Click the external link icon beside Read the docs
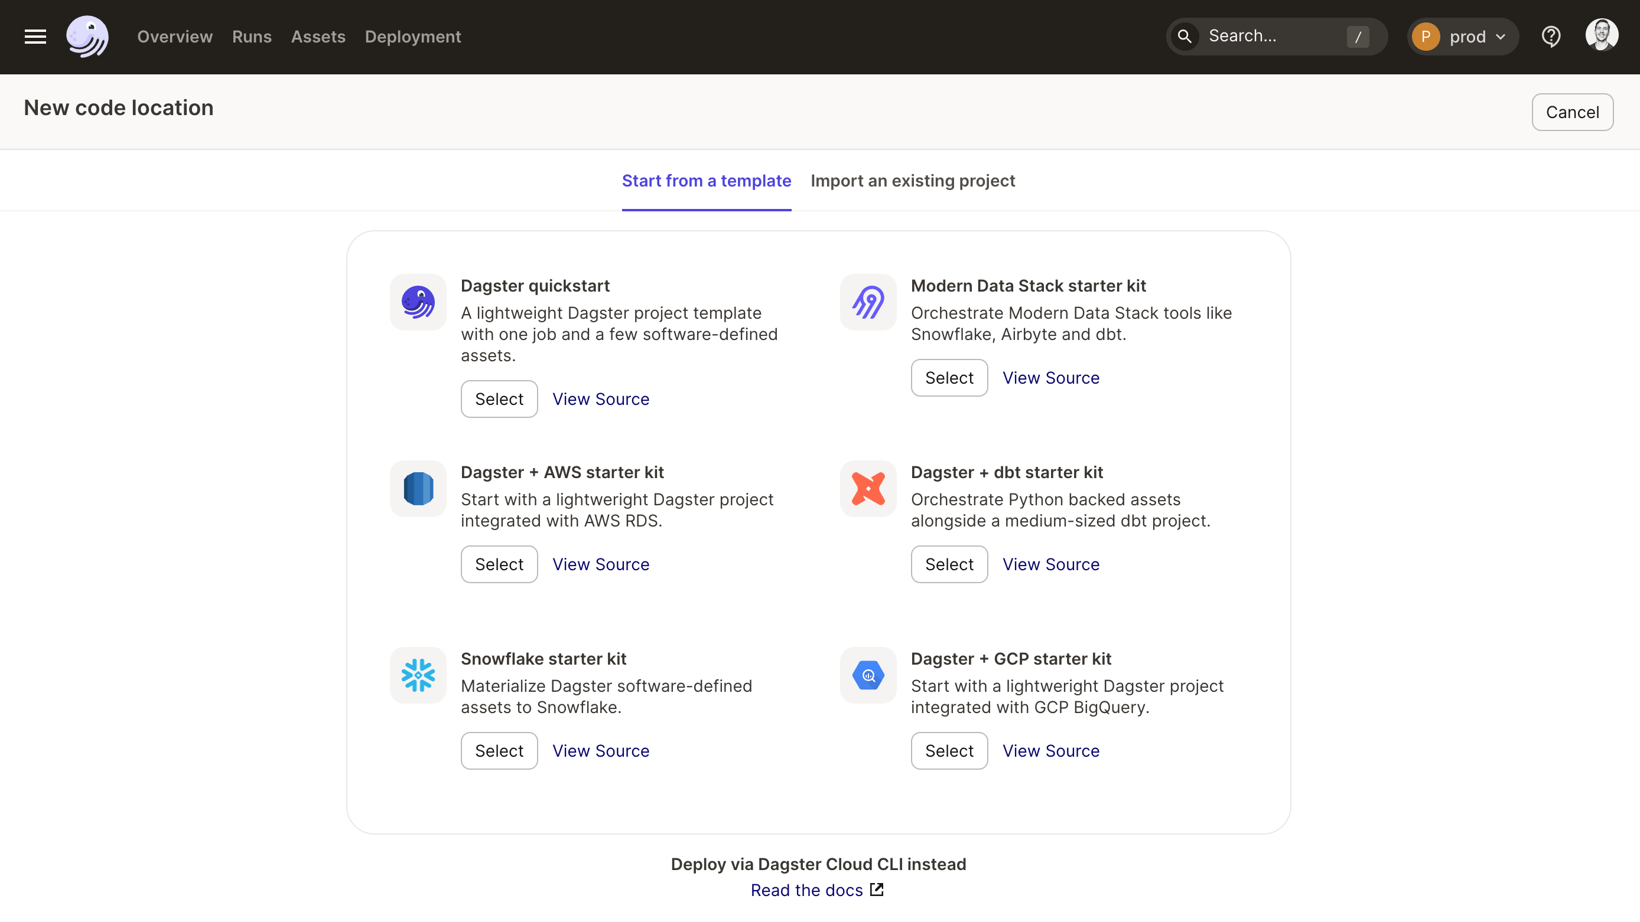This screenshot has height=922, width=1640. [x=877, y=890]
